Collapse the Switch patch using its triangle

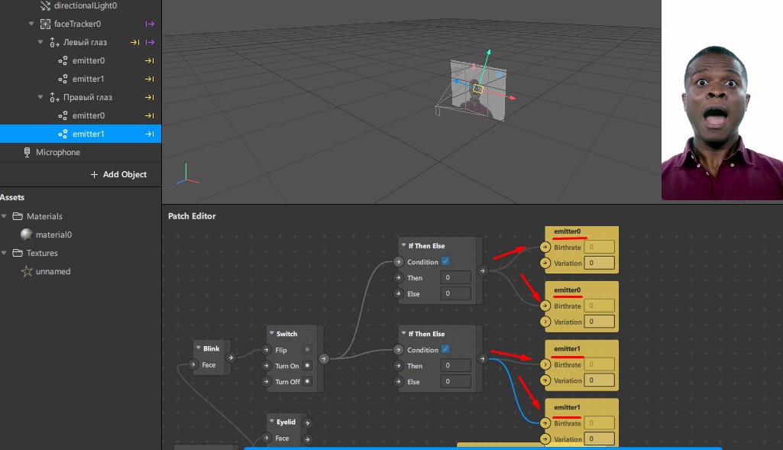[271, 334]
